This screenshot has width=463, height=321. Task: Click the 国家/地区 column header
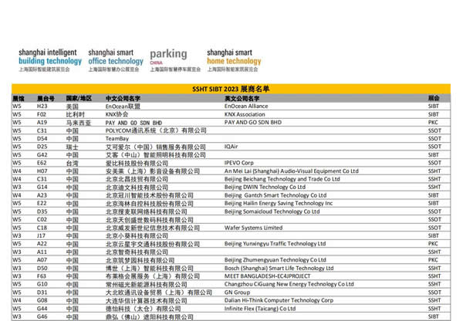[x=79, y=99]
